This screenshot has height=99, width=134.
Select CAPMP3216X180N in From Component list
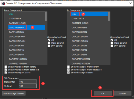(18, 64)
